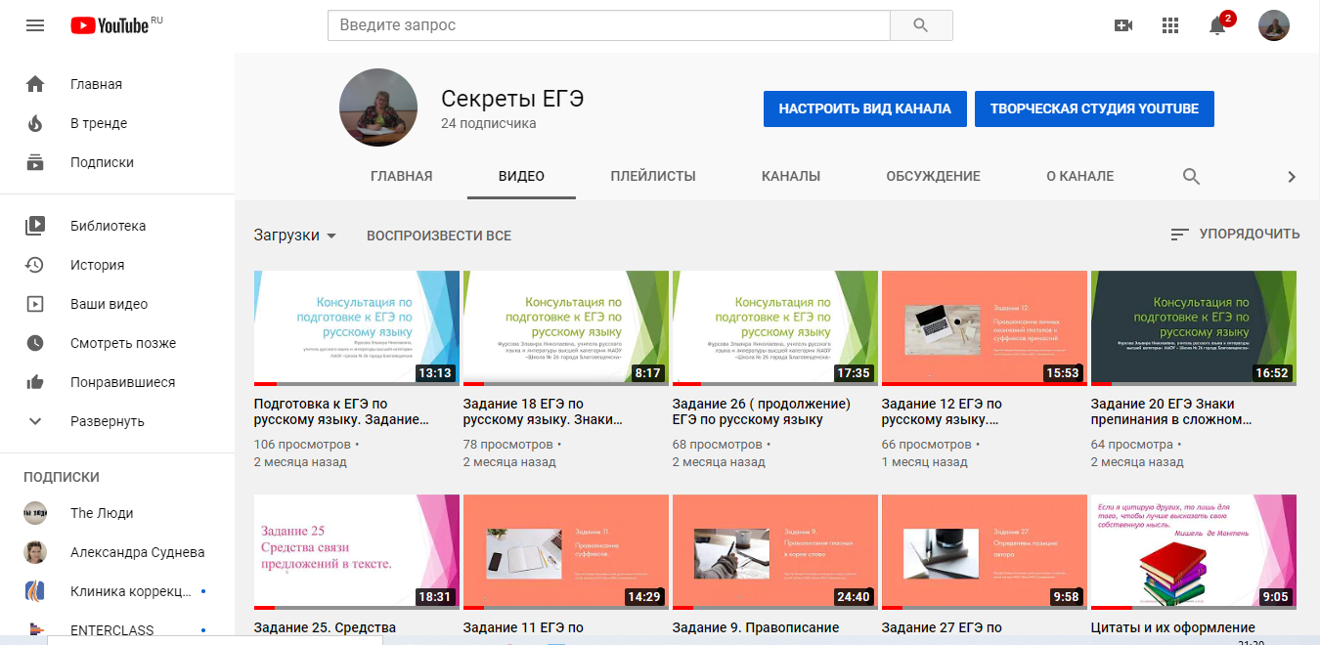Click the Секреты ЕГЭ channel avatar
This screenshot has width=1320, height=645.
(378, 108)
